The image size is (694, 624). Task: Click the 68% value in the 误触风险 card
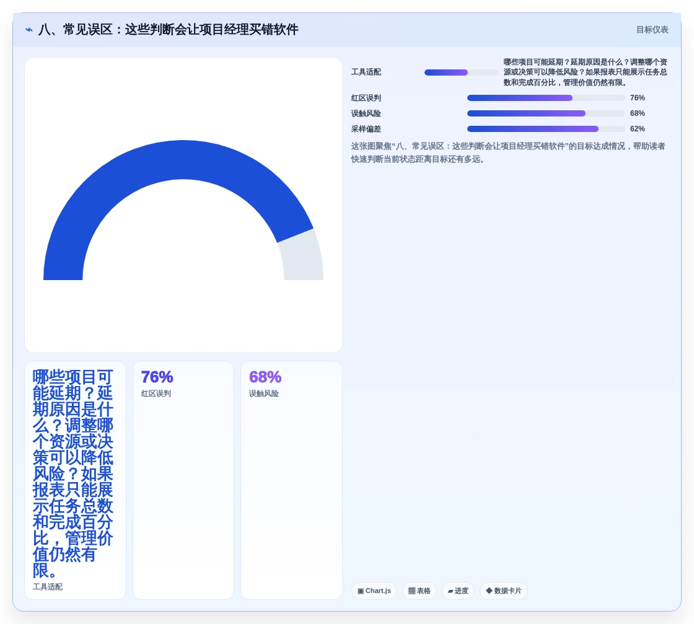point(265,377)
